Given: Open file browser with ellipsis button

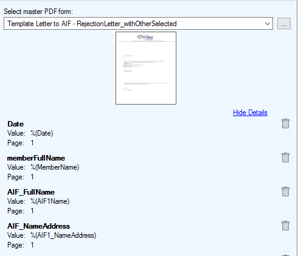Looking at the screenshot, I should [x=284, y=24].
